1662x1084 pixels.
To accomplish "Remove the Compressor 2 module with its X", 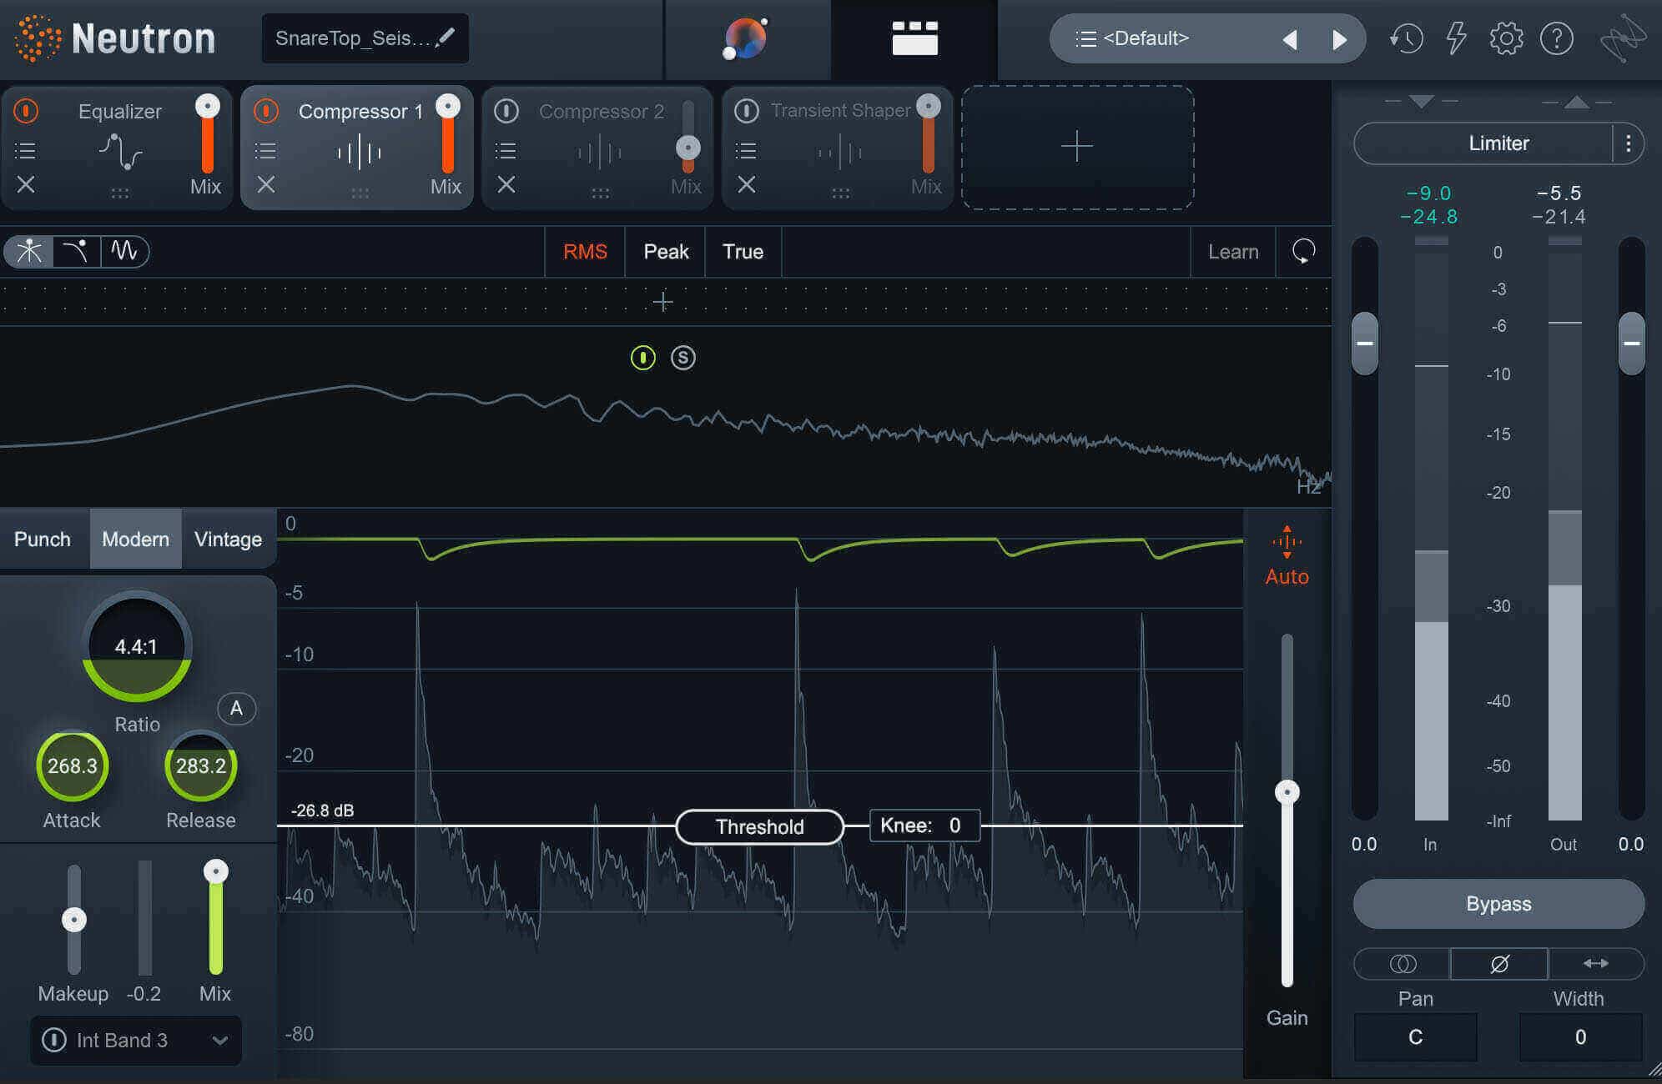I will [x=506, y=184].
